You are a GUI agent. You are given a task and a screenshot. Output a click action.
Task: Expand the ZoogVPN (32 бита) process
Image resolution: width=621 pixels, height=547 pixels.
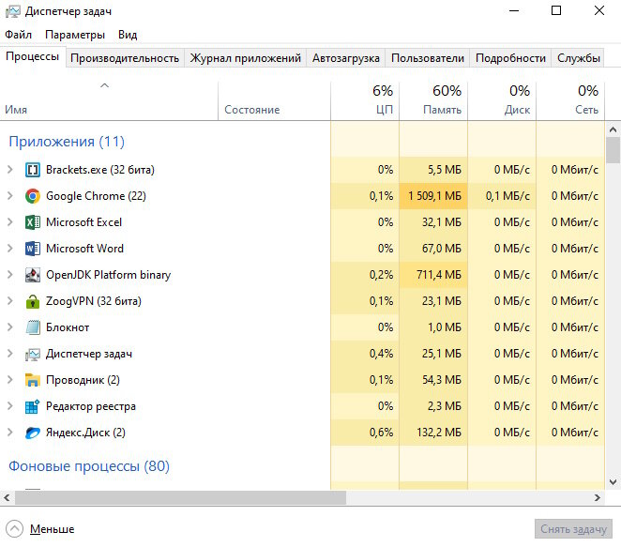pos(10,301)
